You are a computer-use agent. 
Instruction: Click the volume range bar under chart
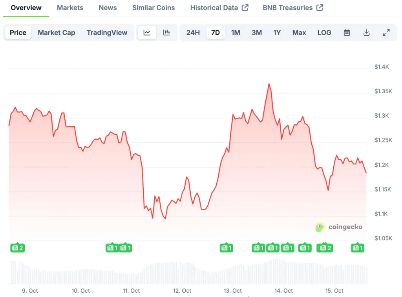click(x=188, y=273)
